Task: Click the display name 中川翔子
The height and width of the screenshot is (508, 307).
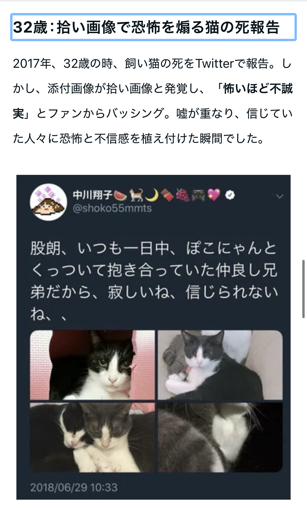Action: pos(92,195)
